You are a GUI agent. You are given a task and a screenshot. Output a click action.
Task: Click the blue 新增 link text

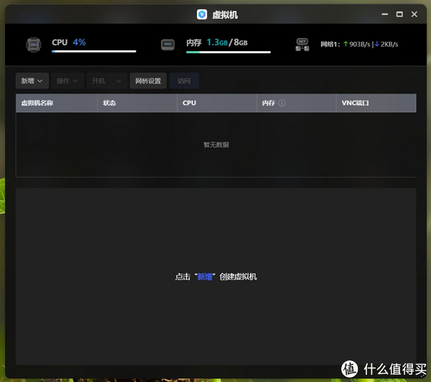[205, 276]
